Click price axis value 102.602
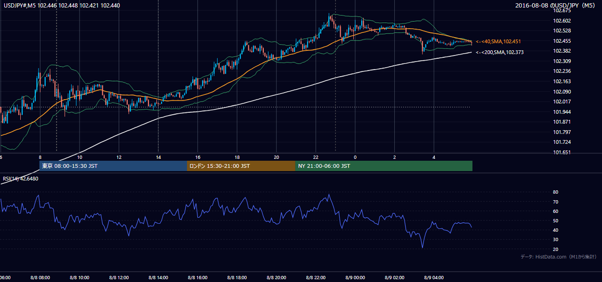This screenshot has height=282, width=602. click(x=561, y=21)
